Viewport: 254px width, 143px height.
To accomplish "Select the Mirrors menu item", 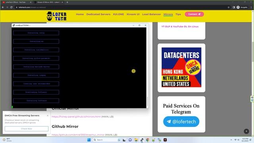I will [x=168, y=14].
